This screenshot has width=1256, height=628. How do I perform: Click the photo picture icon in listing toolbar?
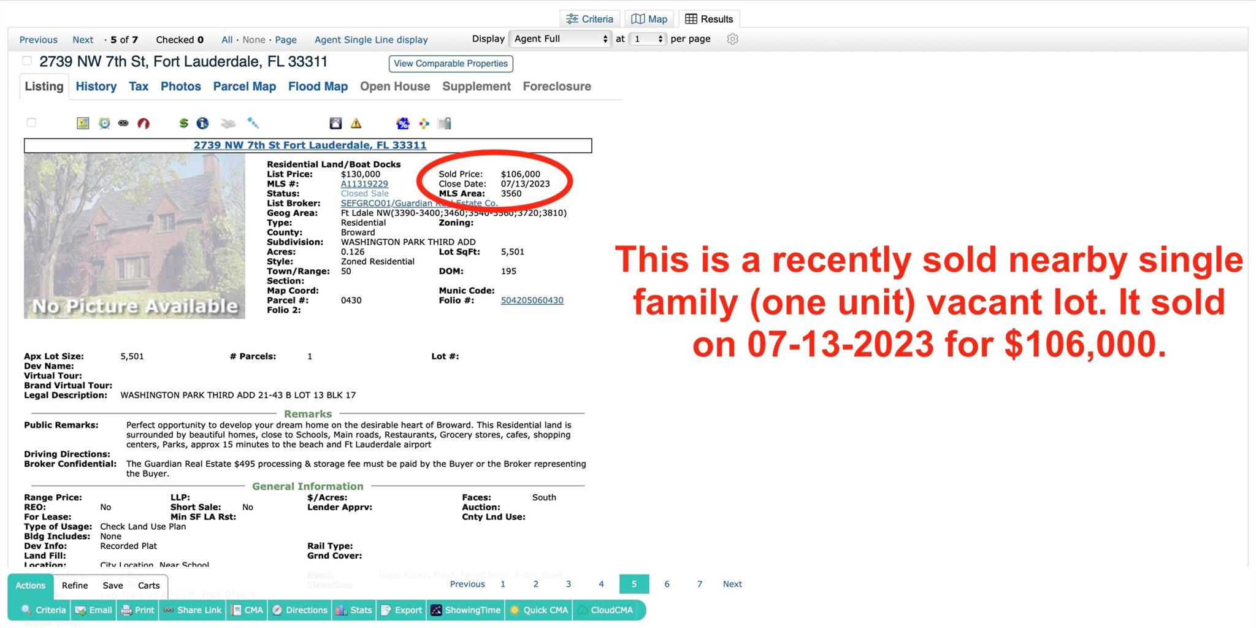[x=83, y=123]
